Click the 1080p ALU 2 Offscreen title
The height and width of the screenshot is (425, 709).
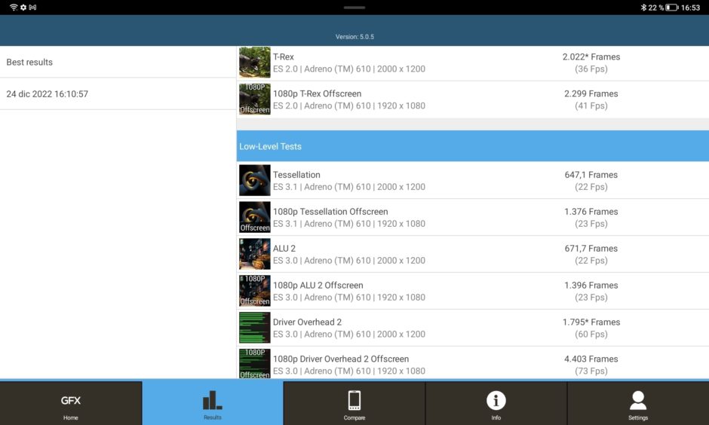point(318,285)
